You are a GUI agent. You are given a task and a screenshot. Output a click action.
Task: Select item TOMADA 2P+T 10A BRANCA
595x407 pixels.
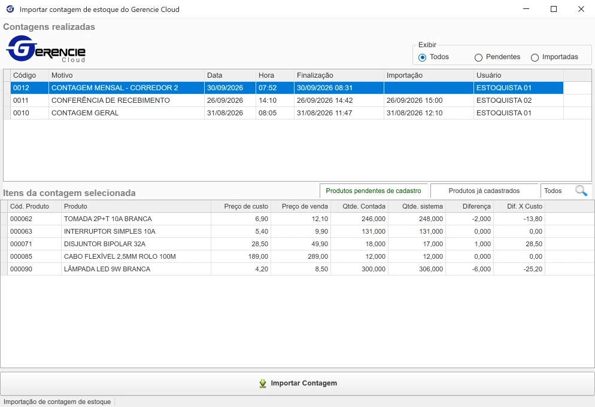277,219
